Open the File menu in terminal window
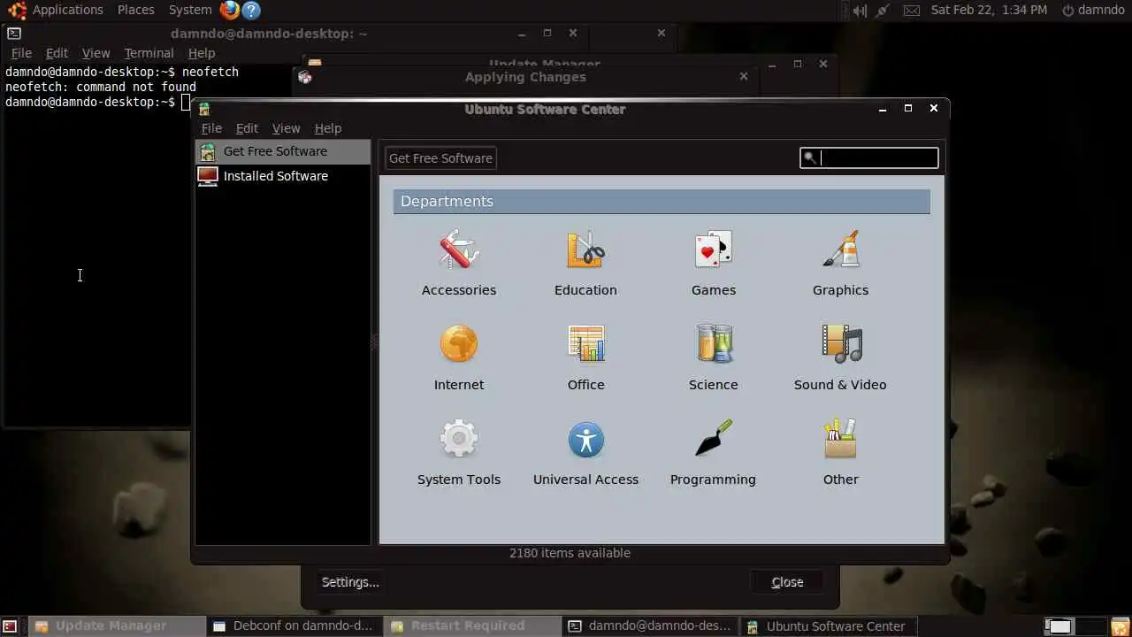Viewport: 1132px width, 637px height. point(21,53)
